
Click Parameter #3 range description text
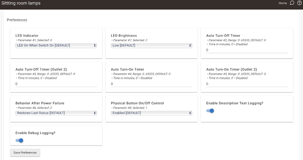47,74
